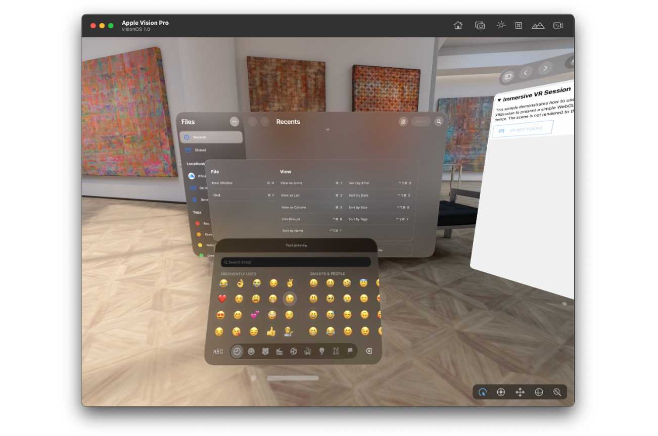658x436 pixels.
Task: Collapse the Immersive VR Session disclosure triangle
Action: [x=499, y=100]
